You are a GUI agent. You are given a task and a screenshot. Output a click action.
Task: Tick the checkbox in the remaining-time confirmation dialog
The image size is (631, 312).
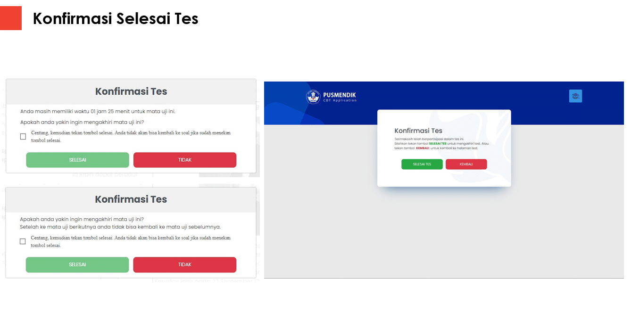click(23, 137)
